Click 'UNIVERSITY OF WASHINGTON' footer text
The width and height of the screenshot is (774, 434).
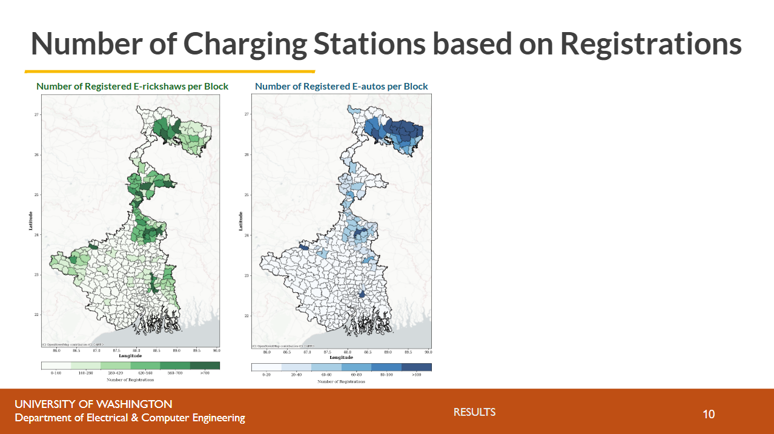[94, 404]
